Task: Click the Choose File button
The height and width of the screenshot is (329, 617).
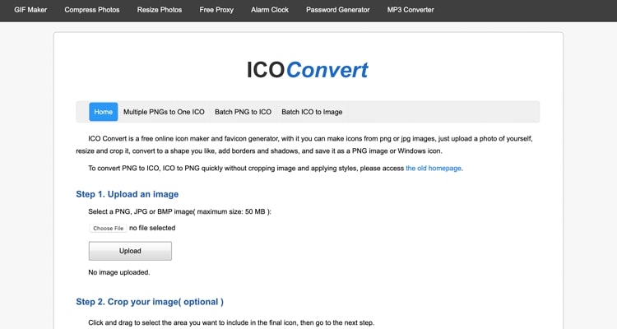Action: (109, 229)
